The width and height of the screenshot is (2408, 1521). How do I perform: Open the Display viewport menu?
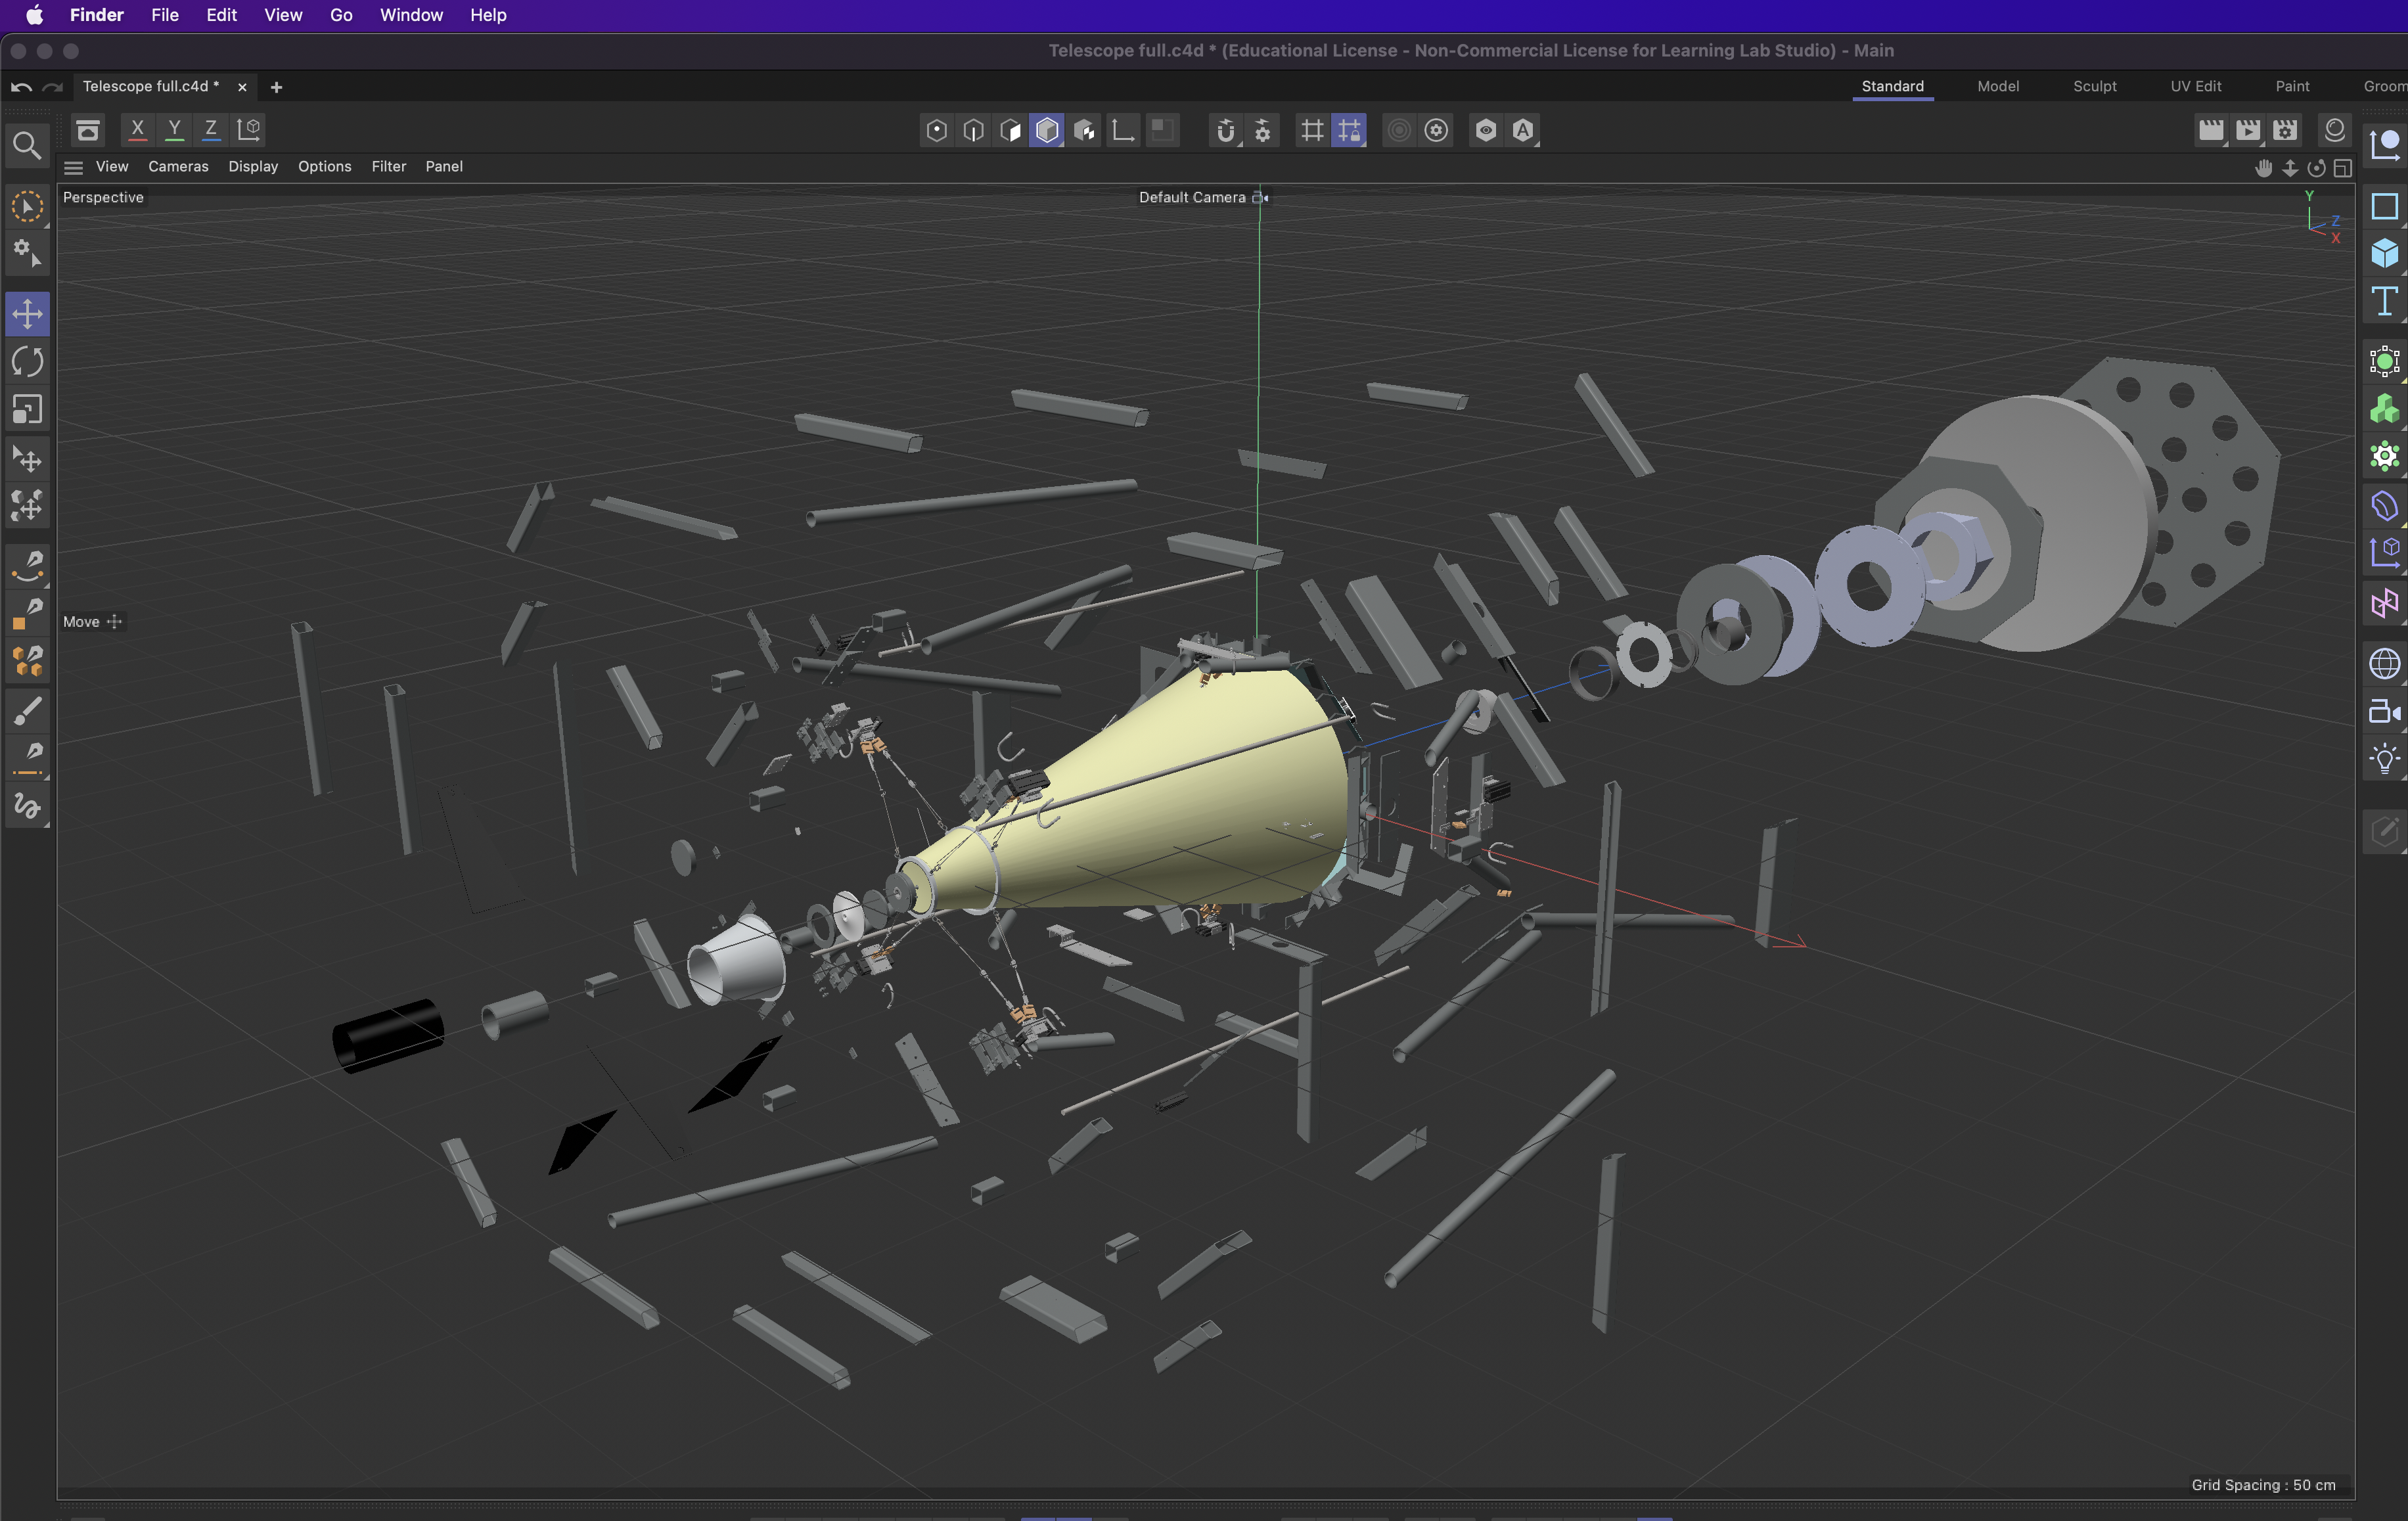click(x=253, y=167)
